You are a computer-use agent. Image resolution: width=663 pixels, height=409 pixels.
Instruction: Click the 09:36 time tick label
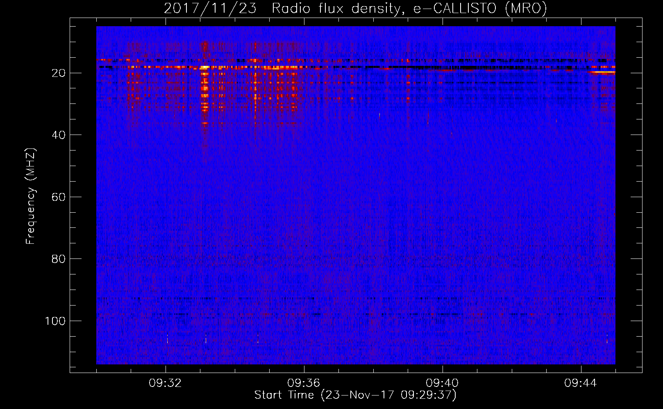coord(304,383)
